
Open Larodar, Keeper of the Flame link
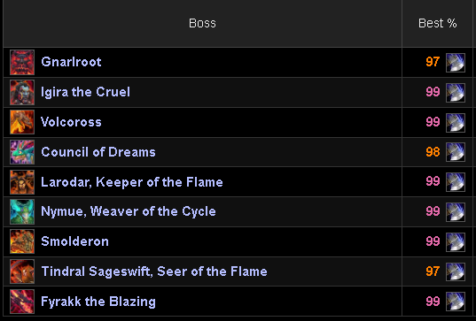coord(132,182)
